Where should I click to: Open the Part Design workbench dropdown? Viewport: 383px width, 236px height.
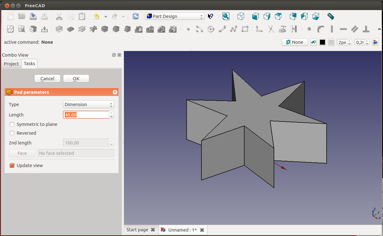175,16
